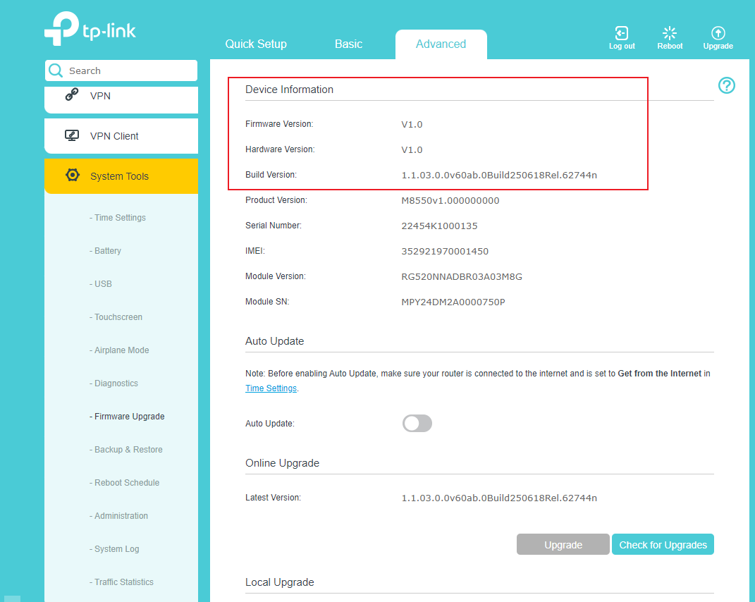The height and width of the screenshot is (602, 755).
Task: Open the VPN Client menu section
Action: click(x=121, y=136)
